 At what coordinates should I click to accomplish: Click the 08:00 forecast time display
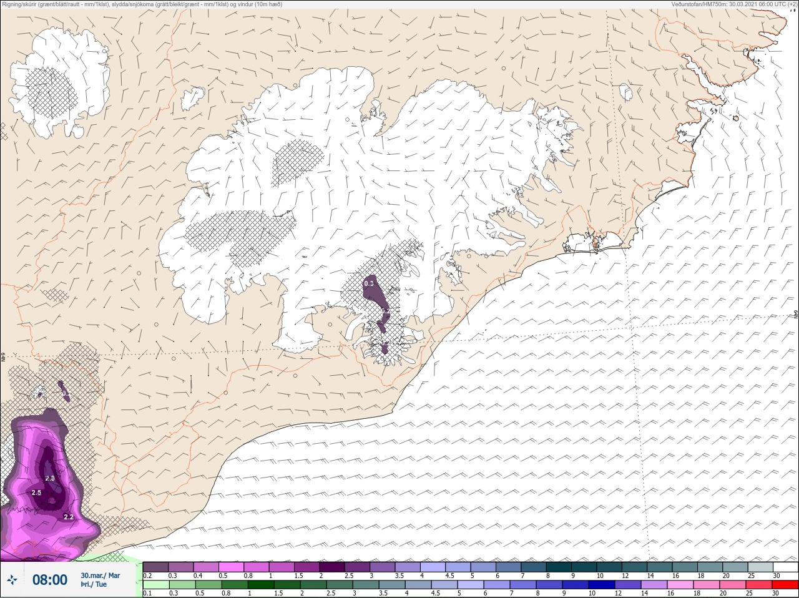(x=50, y=580)
